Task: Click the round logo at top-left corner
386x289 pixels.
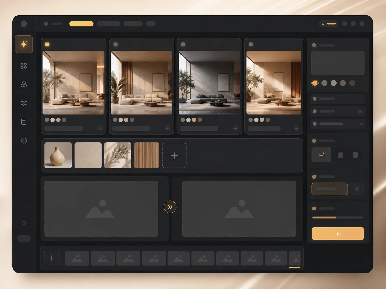Action: tap(24, 24)
